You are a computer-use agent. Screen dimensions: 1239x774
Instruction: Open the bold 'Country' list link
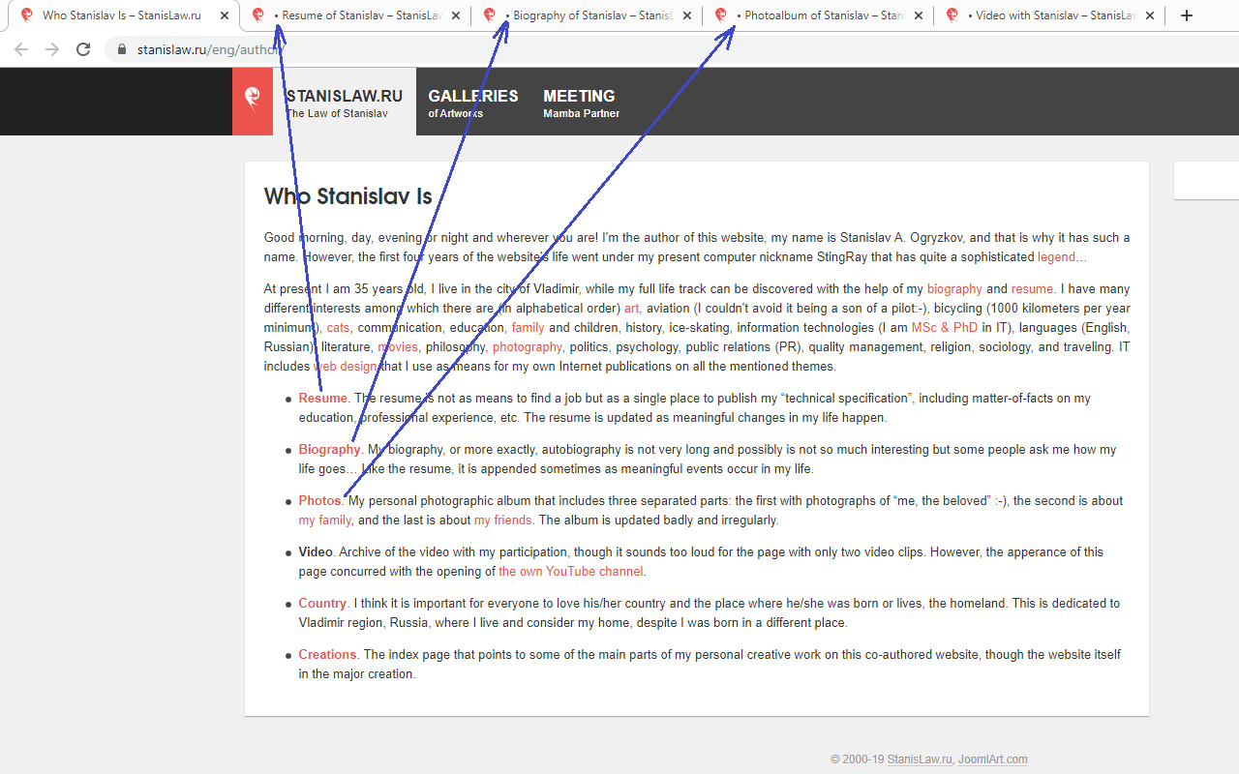tap(322, 604)
